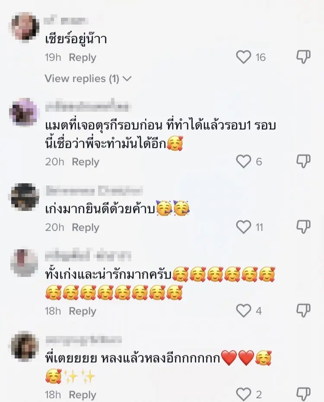Like the comment with 2 likes

(243, 394)
